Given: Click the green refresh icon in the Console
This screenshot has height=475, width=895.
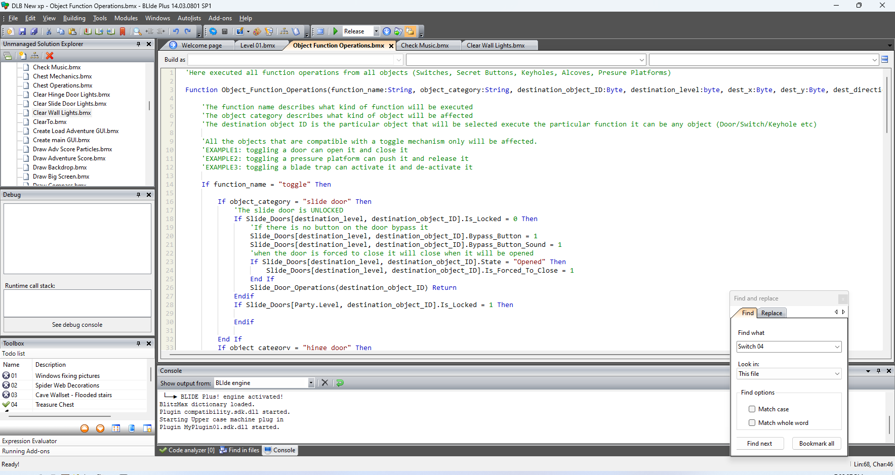Looking at the screenshot, I should pyautogui.click(x=340, y=383).
